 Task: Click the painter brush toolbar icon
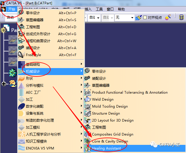click(139, 17)
